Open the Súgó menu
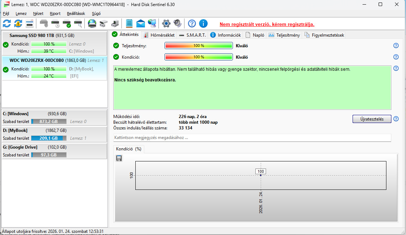The width and height of the screenshot is (406, 235). pos(96,14)
